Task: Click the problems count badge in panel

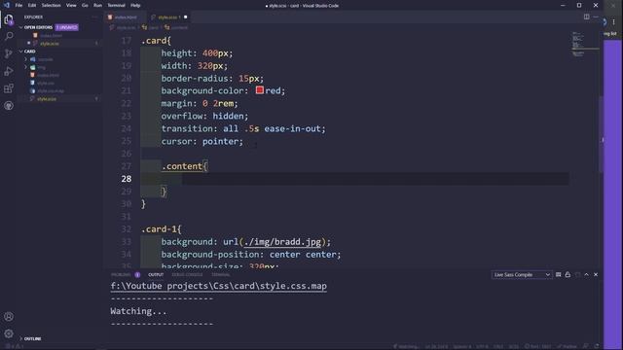Action: click(x=137, y=274)
